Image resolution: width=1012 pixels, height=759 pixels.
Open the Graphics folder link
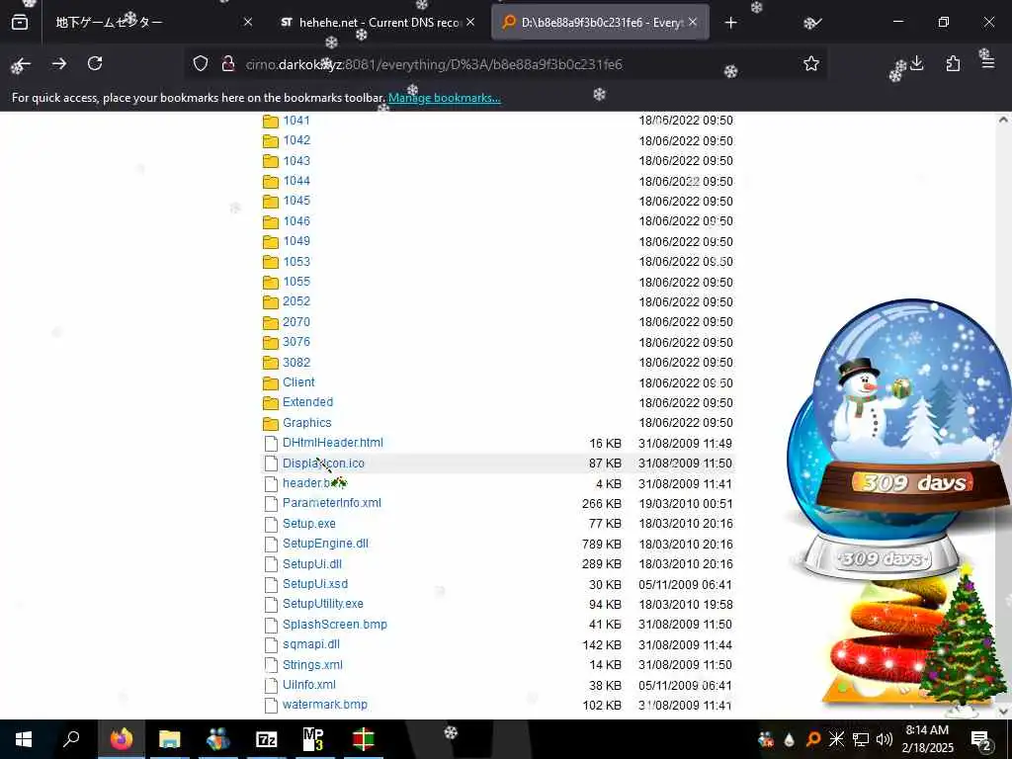pos(306,423)
